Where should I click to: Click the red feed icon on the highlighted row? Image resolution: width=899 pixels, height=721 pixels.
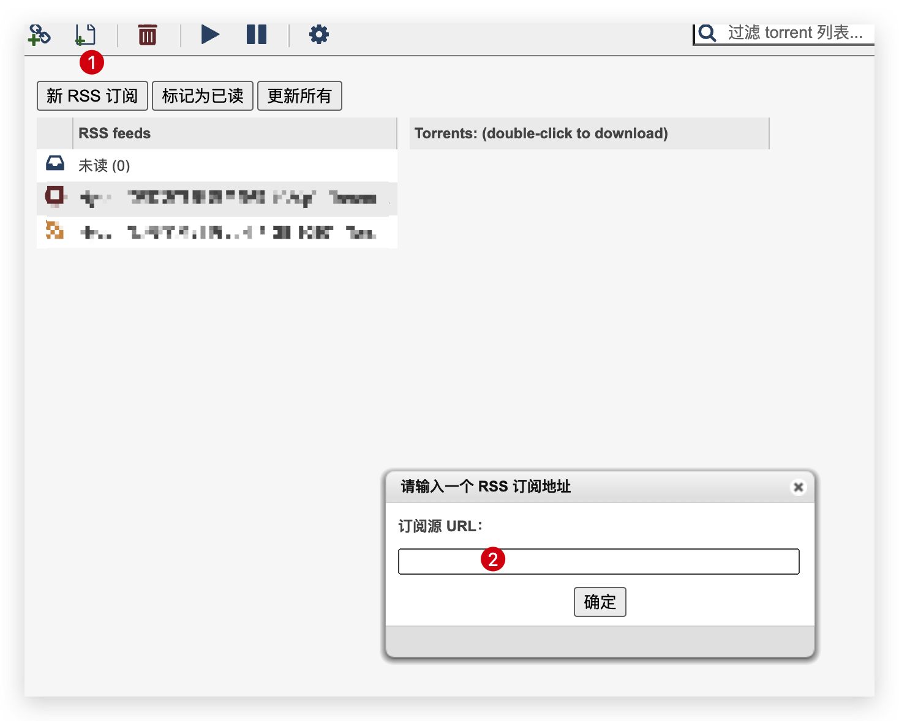pos(55,197)
